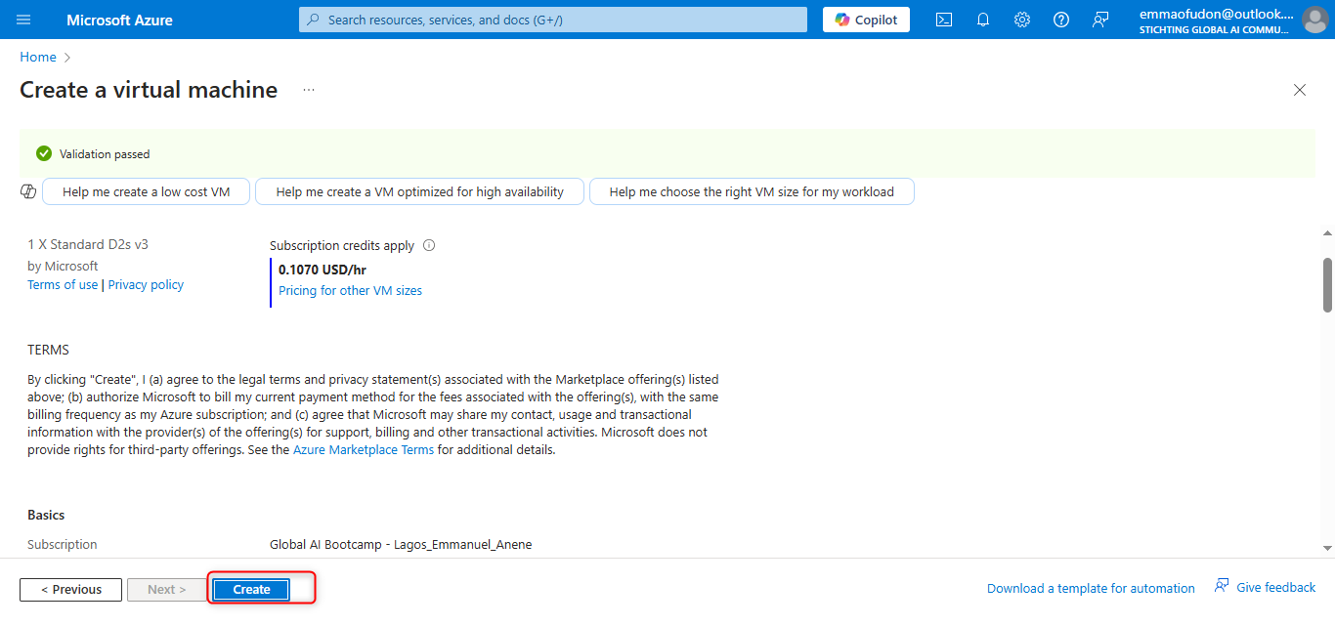Click the Basics section heading

(x=46, y=515)
